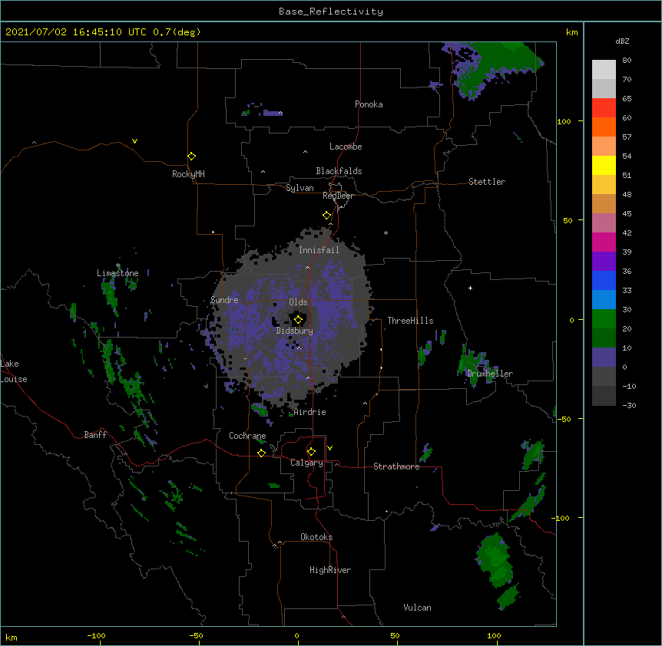Click the -50 tick on the bottom horizontal axis
662x646 pixels.
click(x=197, y=635)
